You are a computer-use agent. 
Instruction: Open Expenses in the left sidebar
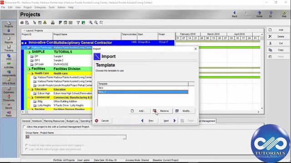click(9, 90)
